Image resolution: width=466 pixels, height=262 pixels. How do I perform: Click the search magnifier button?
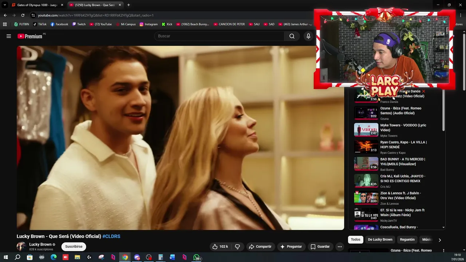[x=292, y=36]
